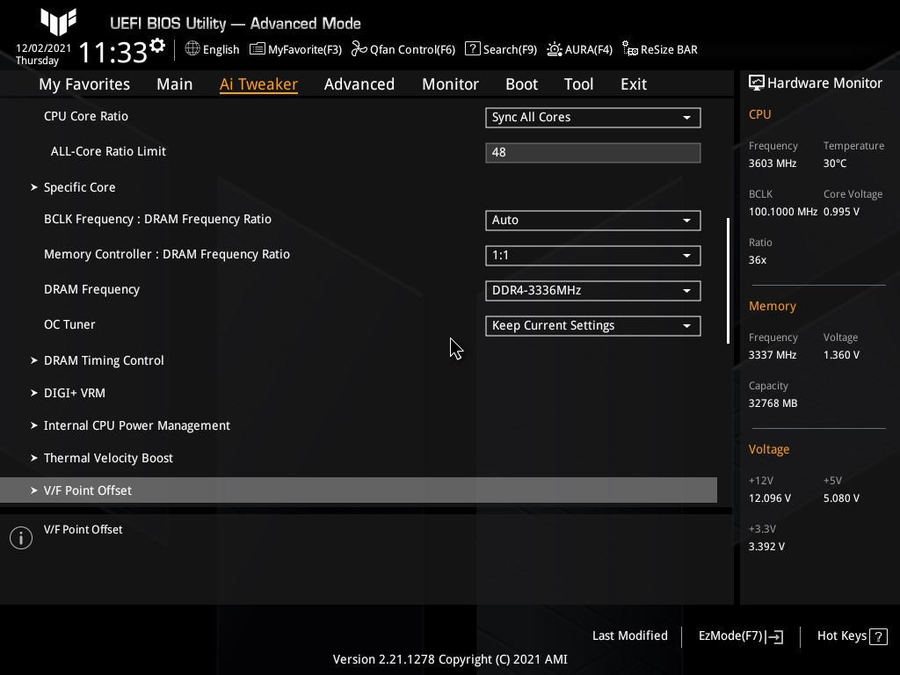Open CPU Core Ratio dropdown
This screenshot has height=675, width=900.
593,118
